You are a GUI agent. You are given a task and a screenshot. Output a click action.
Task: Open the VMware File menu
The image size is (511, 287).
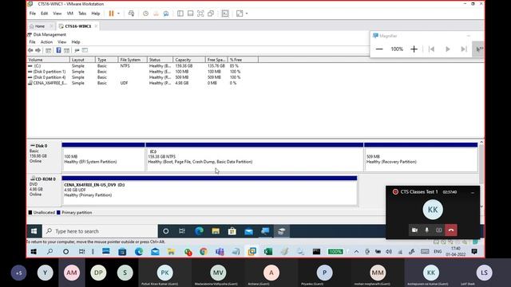(33, 14)
